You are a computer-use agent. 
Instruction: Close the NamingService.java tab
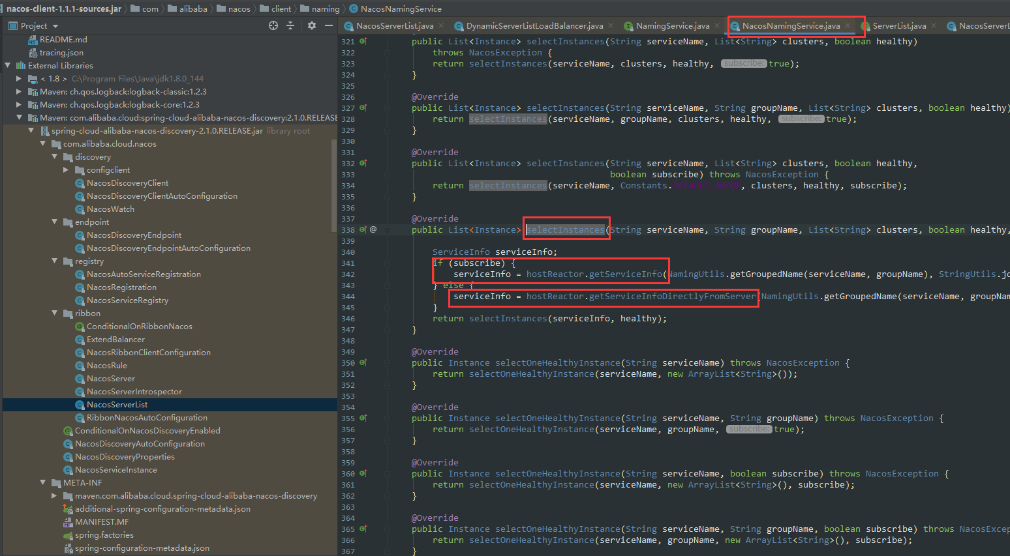pyautogui.click(x=717, y=25)
